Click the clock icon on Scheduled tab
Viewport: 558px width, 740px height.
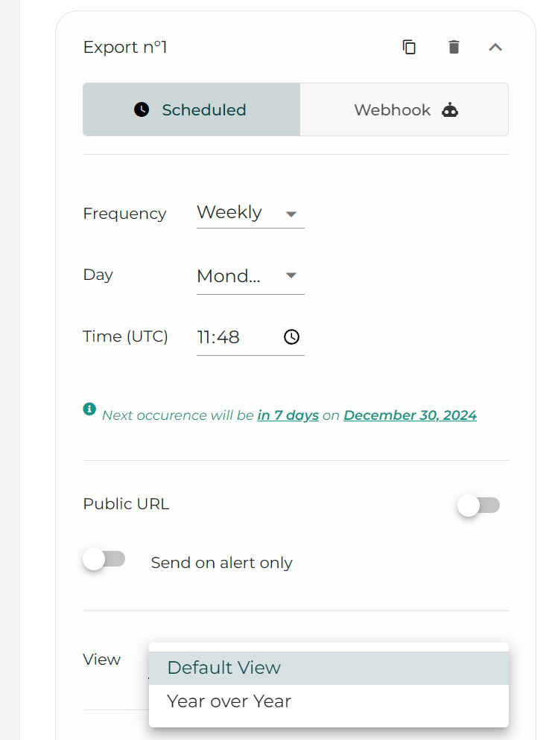pos(142,109)
